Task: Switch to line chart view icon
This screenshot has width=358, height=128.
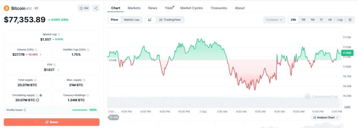Action: pos(150,20)
